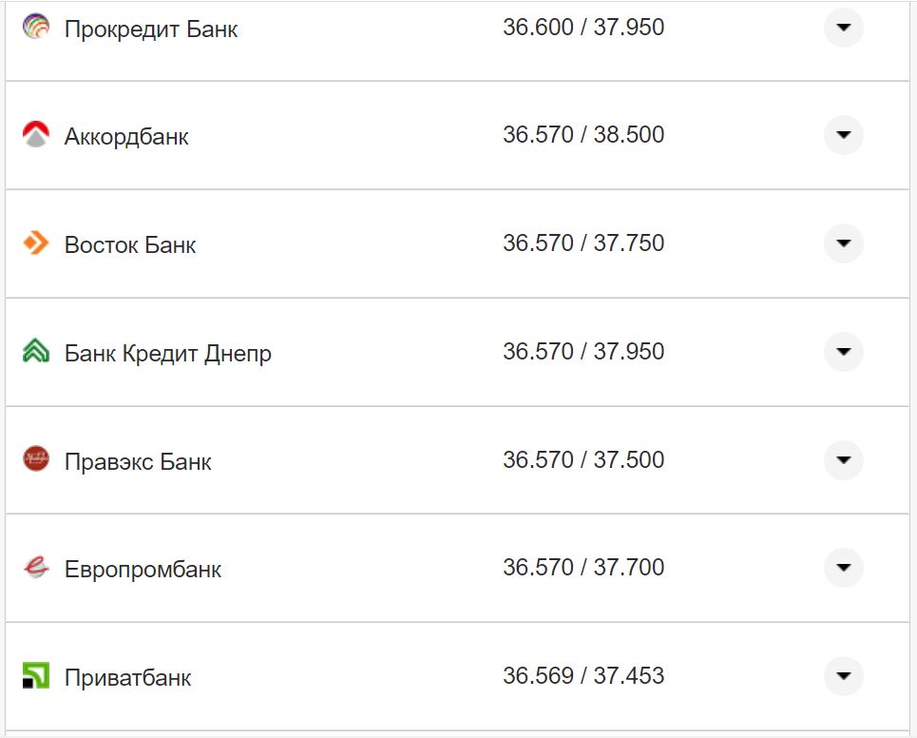
Task: Click the Правэкс Банк round logo icon
Action: (35, 459)
